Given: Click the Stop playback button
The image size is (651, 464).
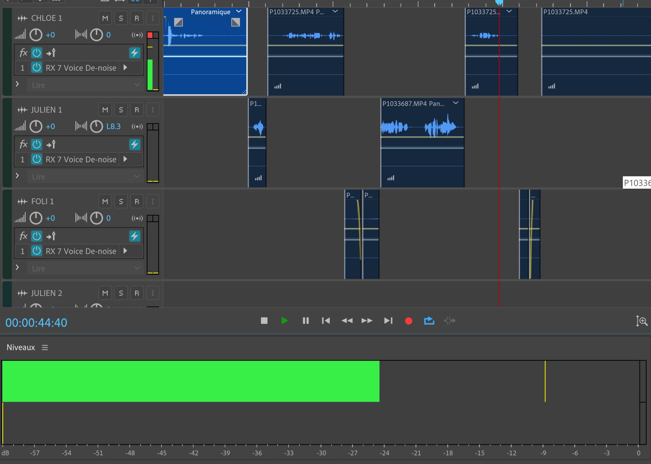Looking at the screenshot, I should (264, 321).
